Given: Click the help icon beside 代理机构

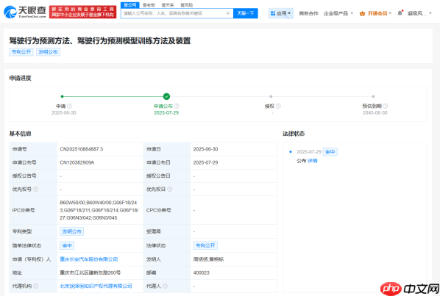Looking at the screenshot, I should [x=35, y=286].
